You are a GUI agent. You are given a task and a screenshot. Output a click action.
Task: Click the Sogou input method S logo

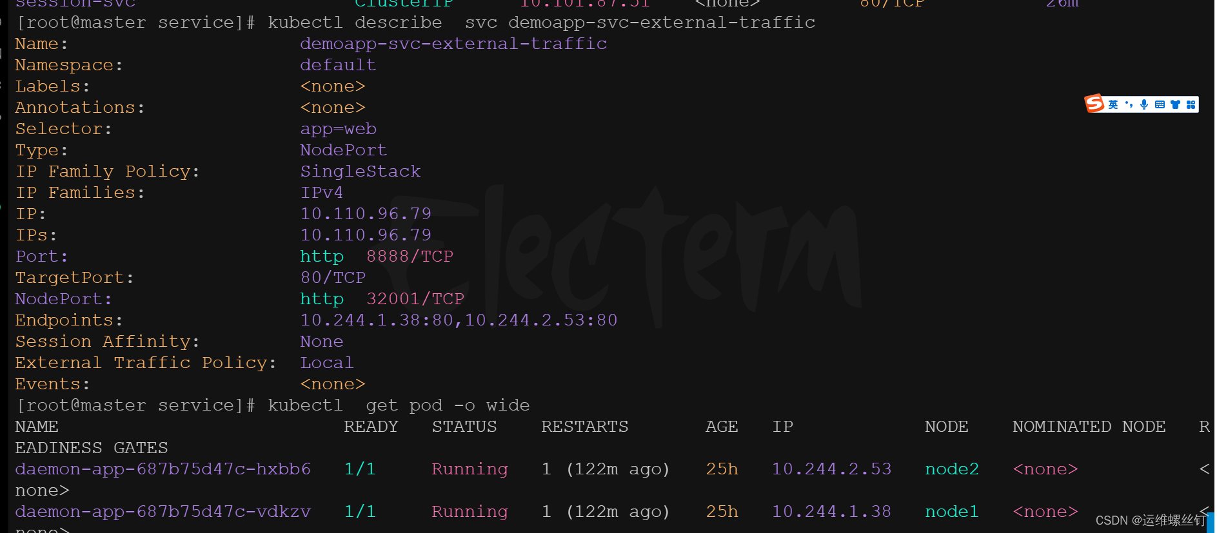point(1094,103)
